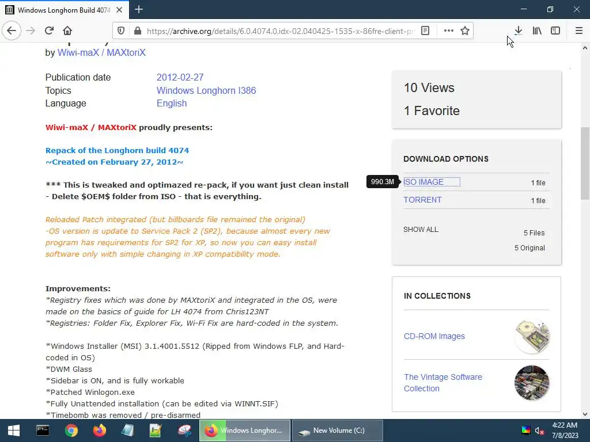The image size is (590, 442).
Task: Click the scrollbar up arrow
Action: pyautogui.click(x=585, y=48)
